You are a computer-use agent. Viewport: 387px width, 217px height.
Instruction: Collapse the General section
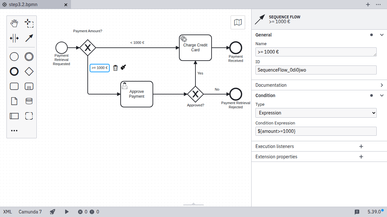click(x=382, y=35)
